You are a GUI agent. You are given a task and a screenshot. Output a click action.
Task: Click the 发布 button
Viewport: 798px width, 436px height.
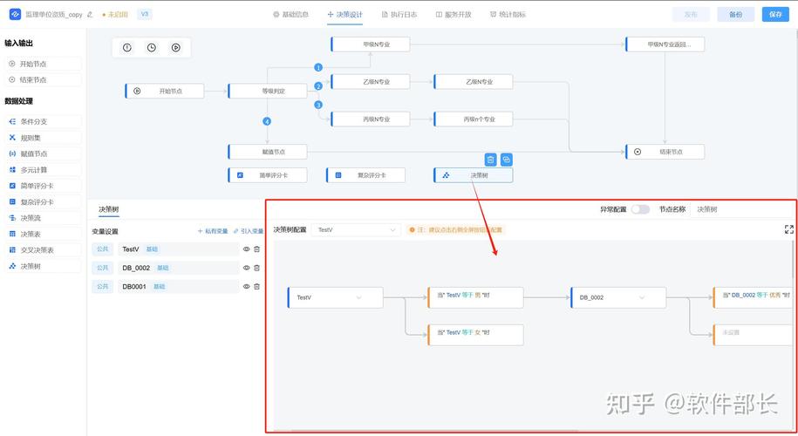(x=691, y=14)
